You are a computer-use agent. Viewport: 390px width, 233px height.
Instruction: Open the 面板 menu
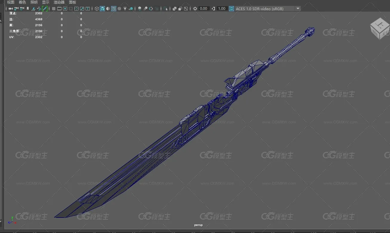(73, 2)
